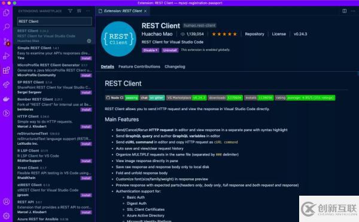Image resolution: width=359 pixels, height=222 pixels.
Task: Select REST Client in the extensions list
Action: [x=54, y=36]
